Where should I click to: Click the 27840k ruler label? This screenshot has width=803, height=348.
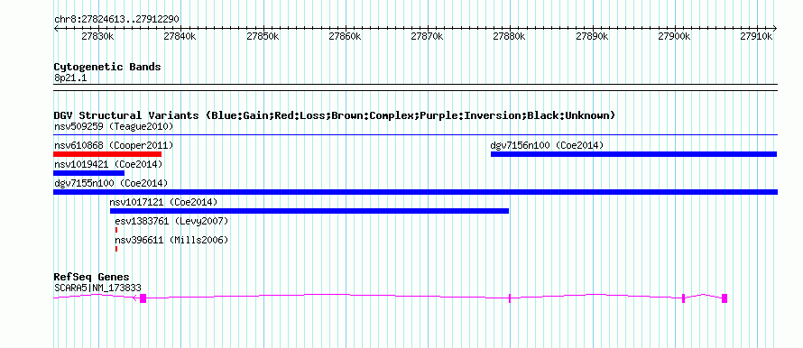click(180, 37)
